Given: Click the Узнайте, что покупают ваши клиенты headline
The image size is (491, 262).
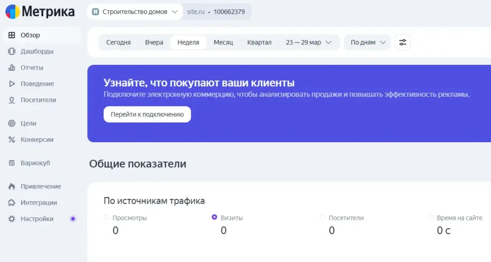Looking at the screenshot, I should click(199, 82).
